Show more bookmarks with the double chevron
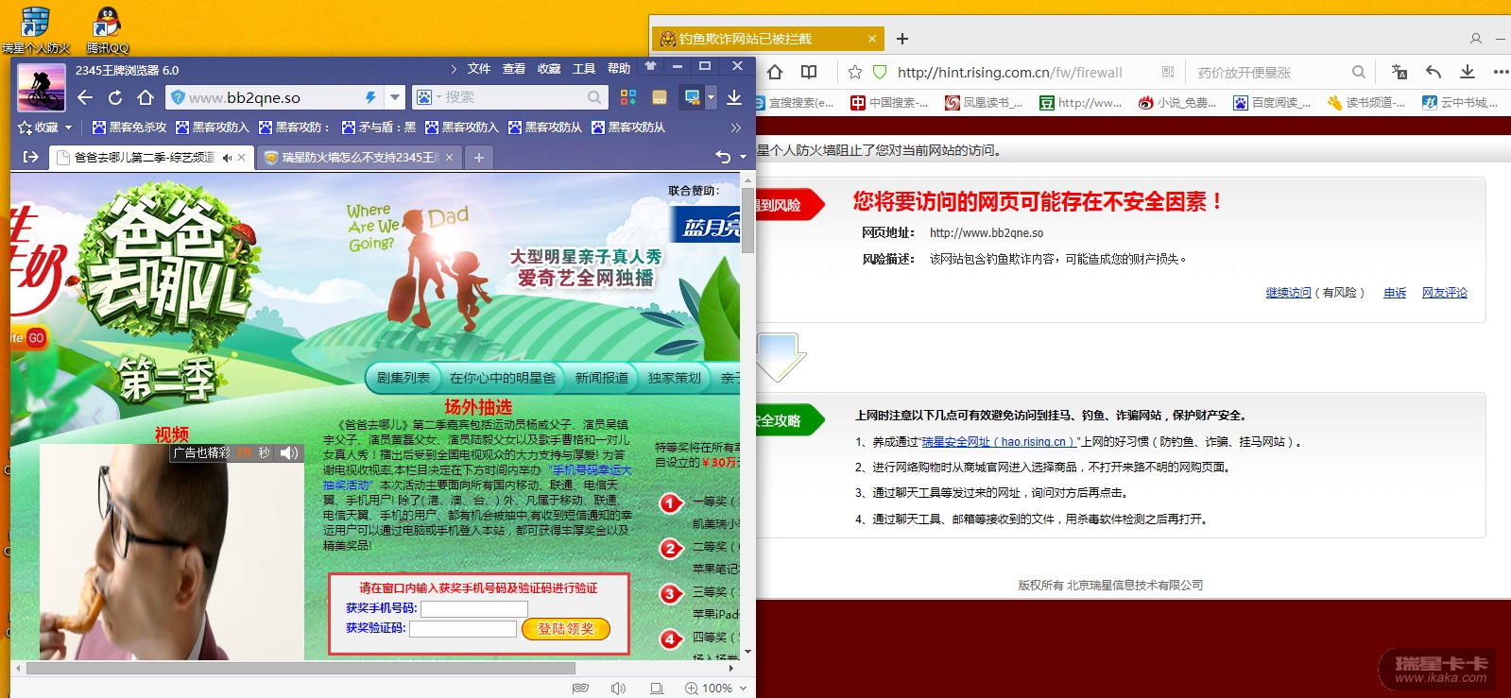The width and height of the screenshot is (1511, 698). coord(736,128)
